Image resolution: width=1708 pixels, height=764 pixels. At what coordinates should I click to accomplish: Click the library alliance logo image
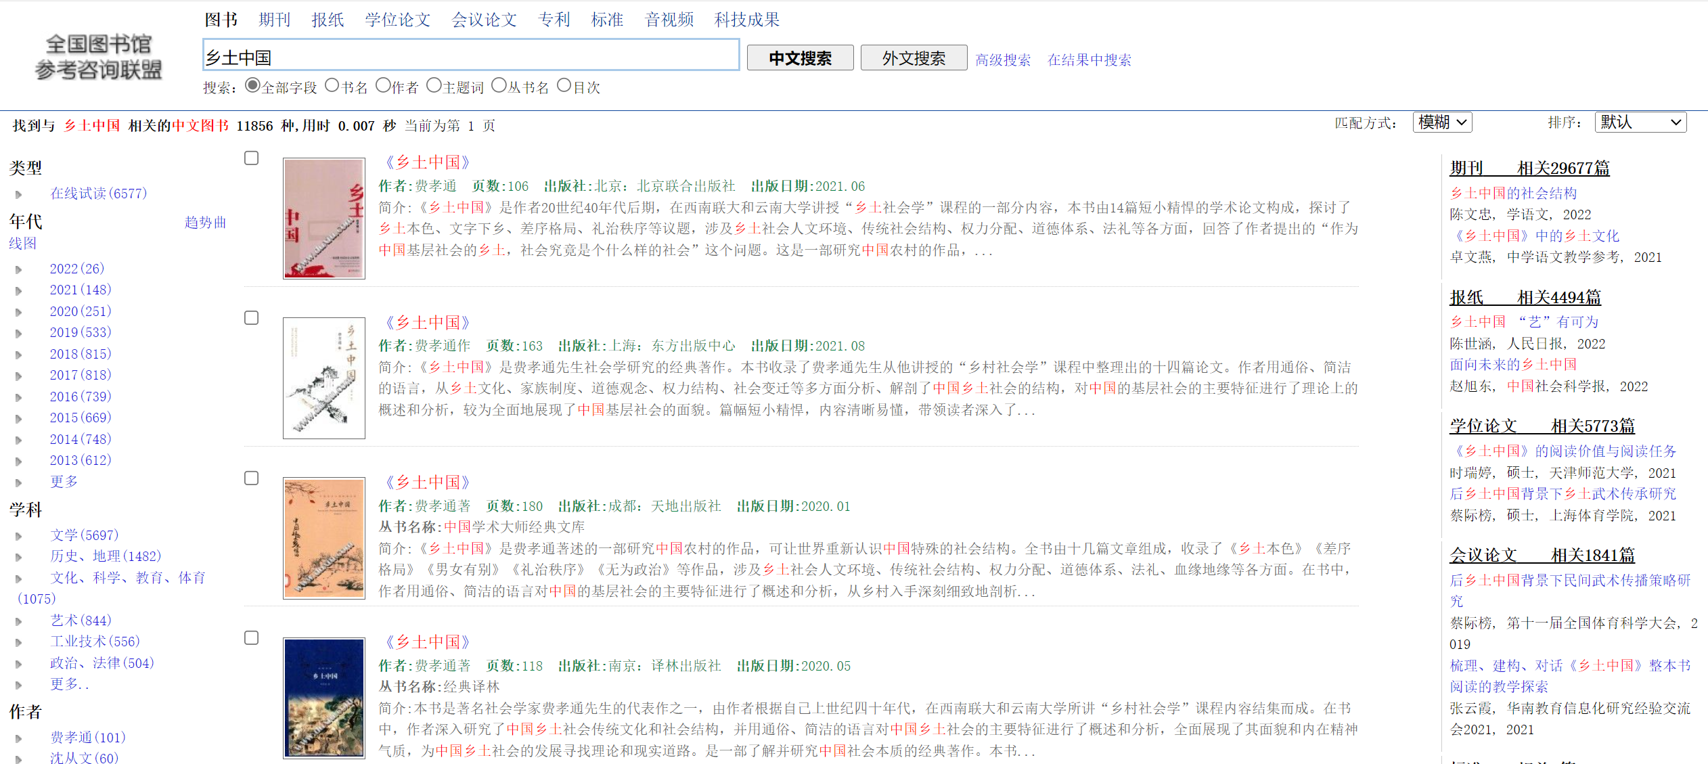98,57
